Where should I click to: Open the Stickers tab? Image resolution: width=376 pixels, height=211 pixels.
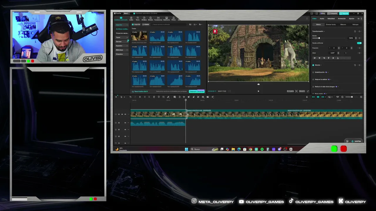click(144, 18)
